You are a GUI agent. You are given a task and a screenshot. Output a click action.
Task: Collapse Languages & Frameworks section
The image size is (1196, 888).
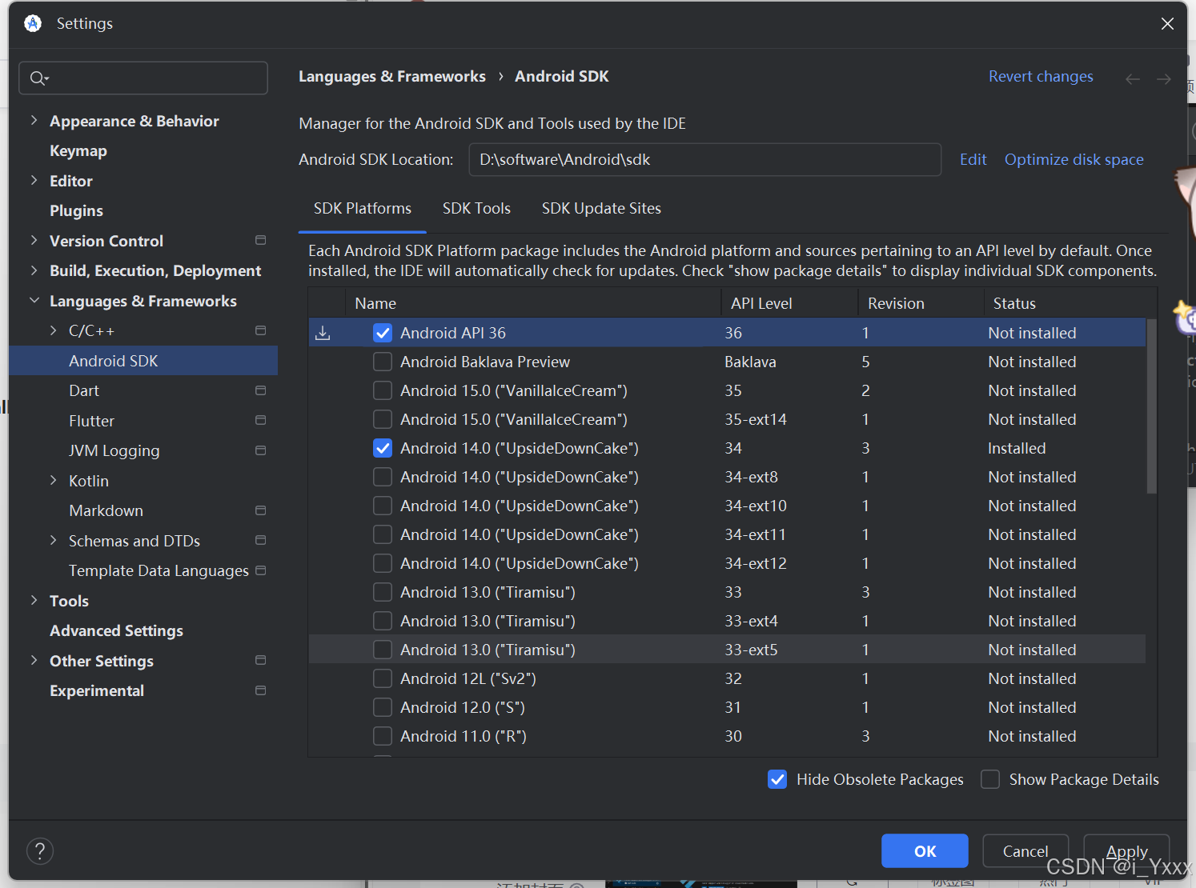click(x=34, y=301)
